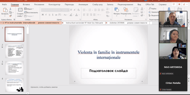Viewport: 190px width, 95px height.
Task: Toggle italic К formatting
Action: click(46, 15)
